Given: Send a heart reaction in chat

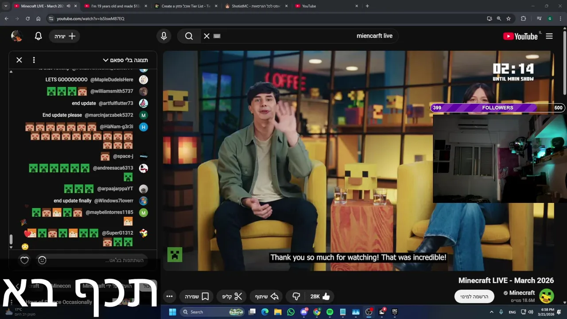Looking at the screenshot, I should click(x=24, y=261).
